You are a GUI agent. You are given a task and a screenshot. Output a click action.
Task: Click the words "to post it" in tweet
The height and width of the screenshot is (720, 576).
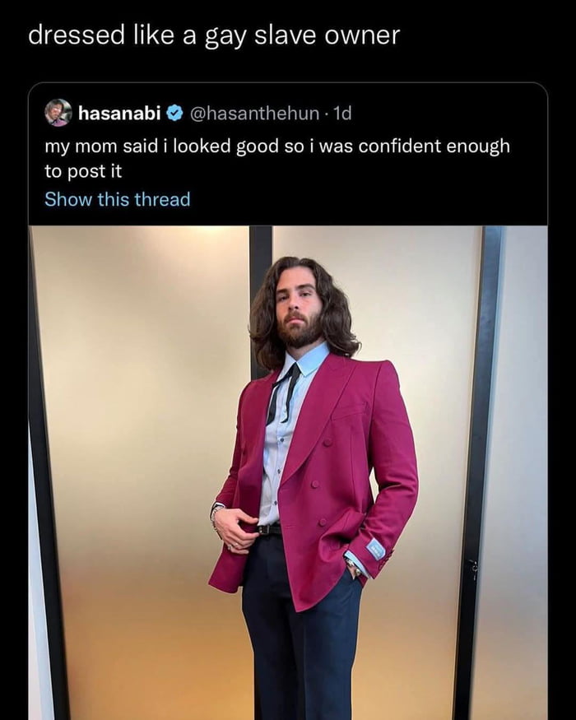point(83,171)
